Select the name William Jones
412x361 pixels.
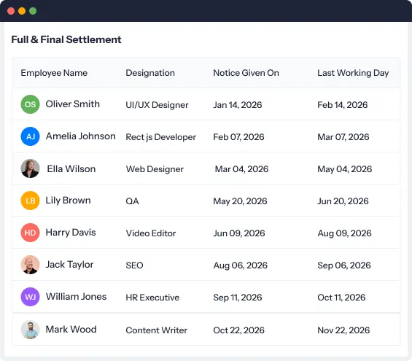76,297
